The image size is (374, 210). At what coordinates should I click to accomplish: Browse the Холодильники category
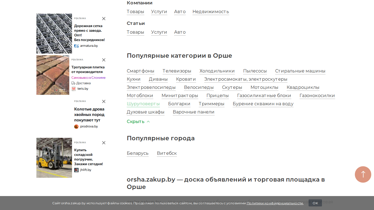click(x=217, y=71)
